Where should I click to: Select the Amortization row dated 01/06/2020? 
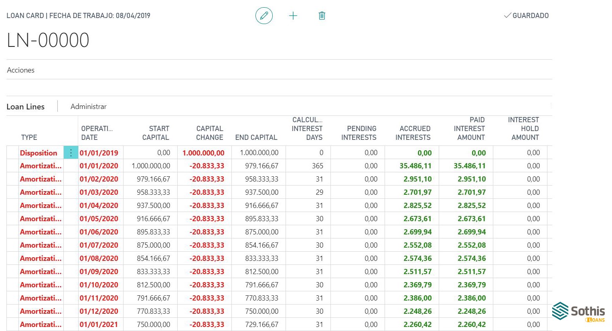pos(12,232)
